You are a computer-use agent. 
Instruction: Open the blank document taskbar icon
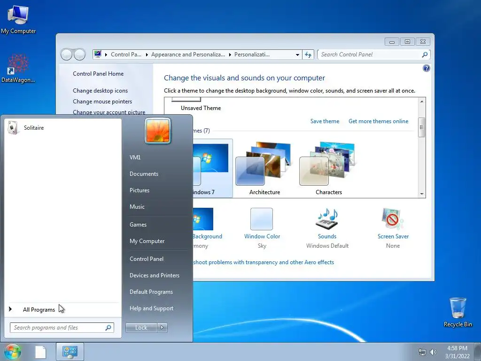[x=40, y=352]
